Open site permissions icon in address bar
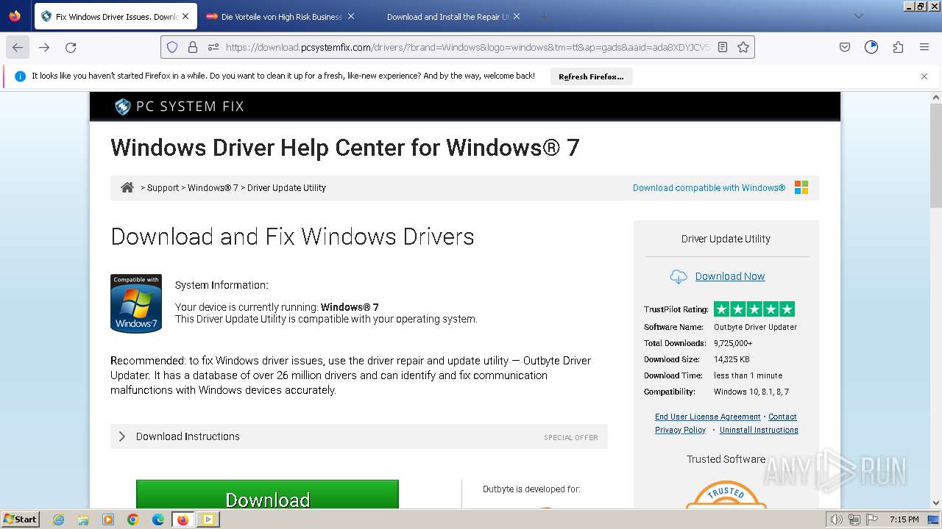 (x=213, y=47)
